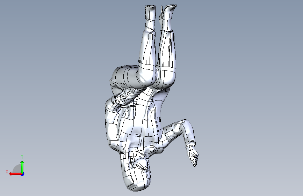Click the blue Z axis dot of the triad
303x196 pixels.
coord(23,174)
